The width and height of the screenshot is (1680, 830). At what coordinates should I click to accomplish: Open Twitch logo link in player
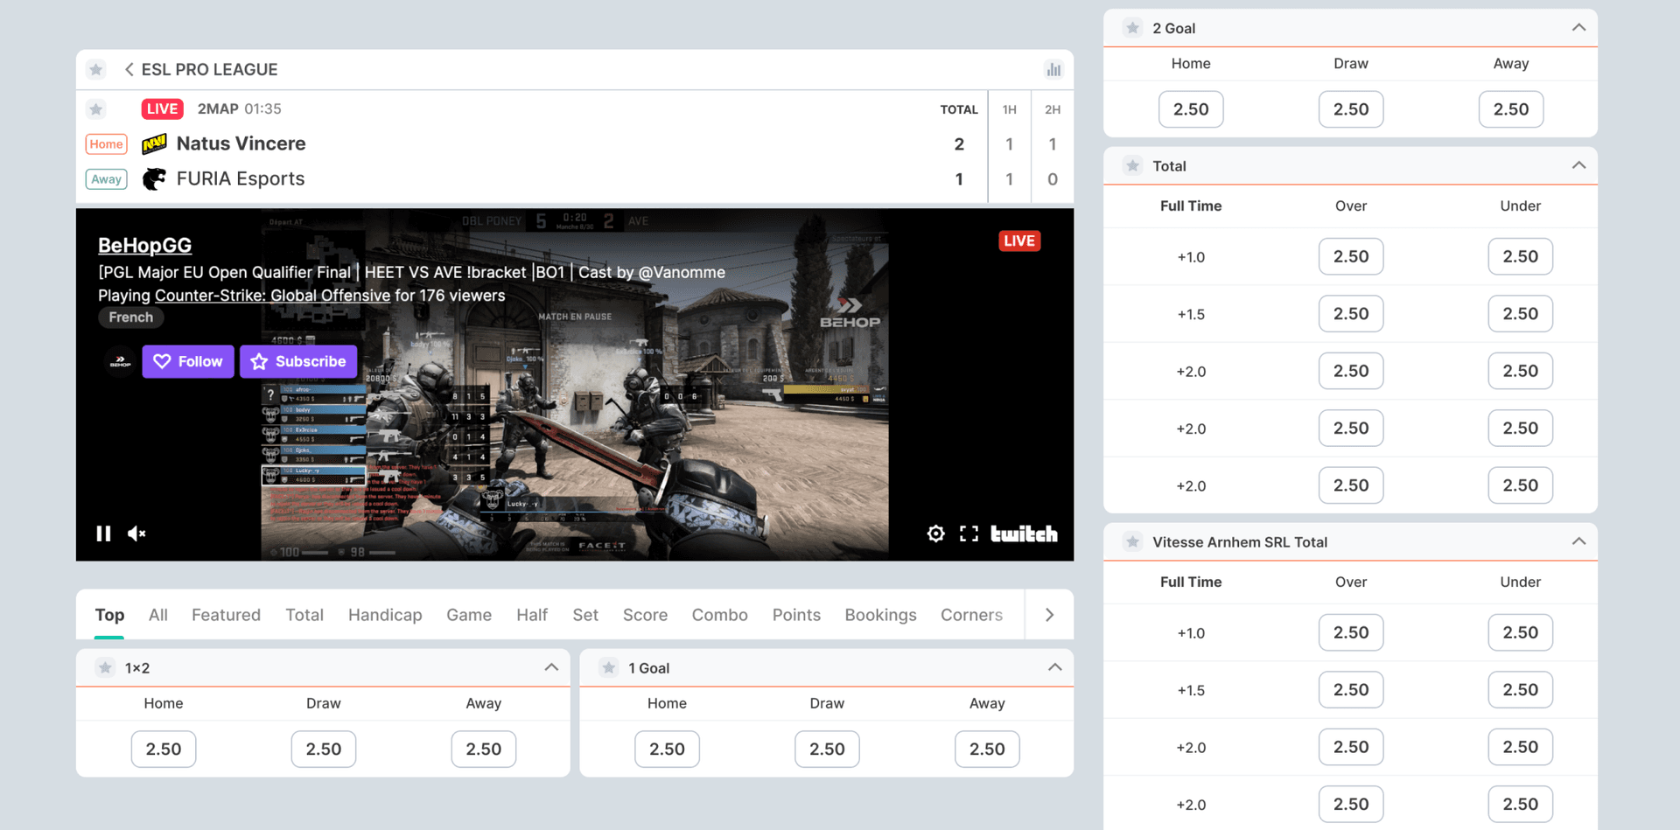click(x=1024, y=534)
